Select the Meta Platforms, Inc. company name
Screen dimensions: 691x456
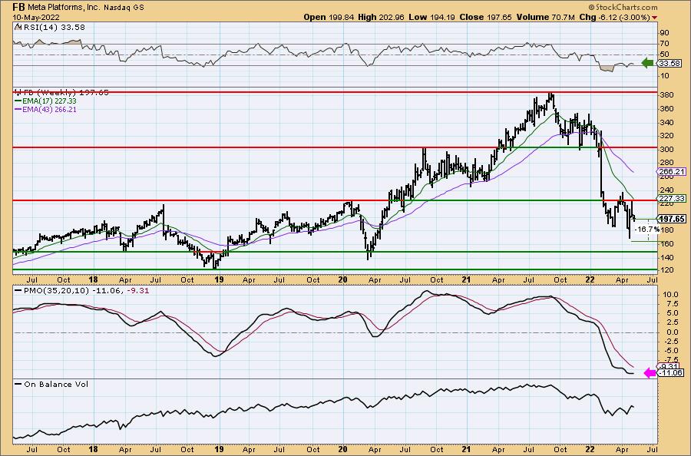click(x=64, y=8)
